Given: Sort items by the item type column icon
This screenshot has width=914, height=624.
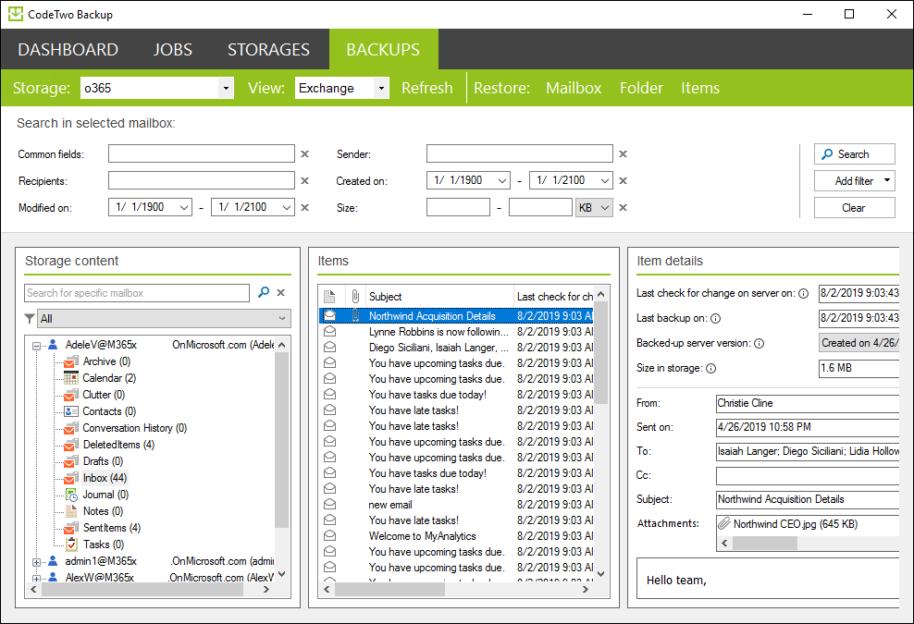Looking at the screenshot, I should (x=330, y=297).
